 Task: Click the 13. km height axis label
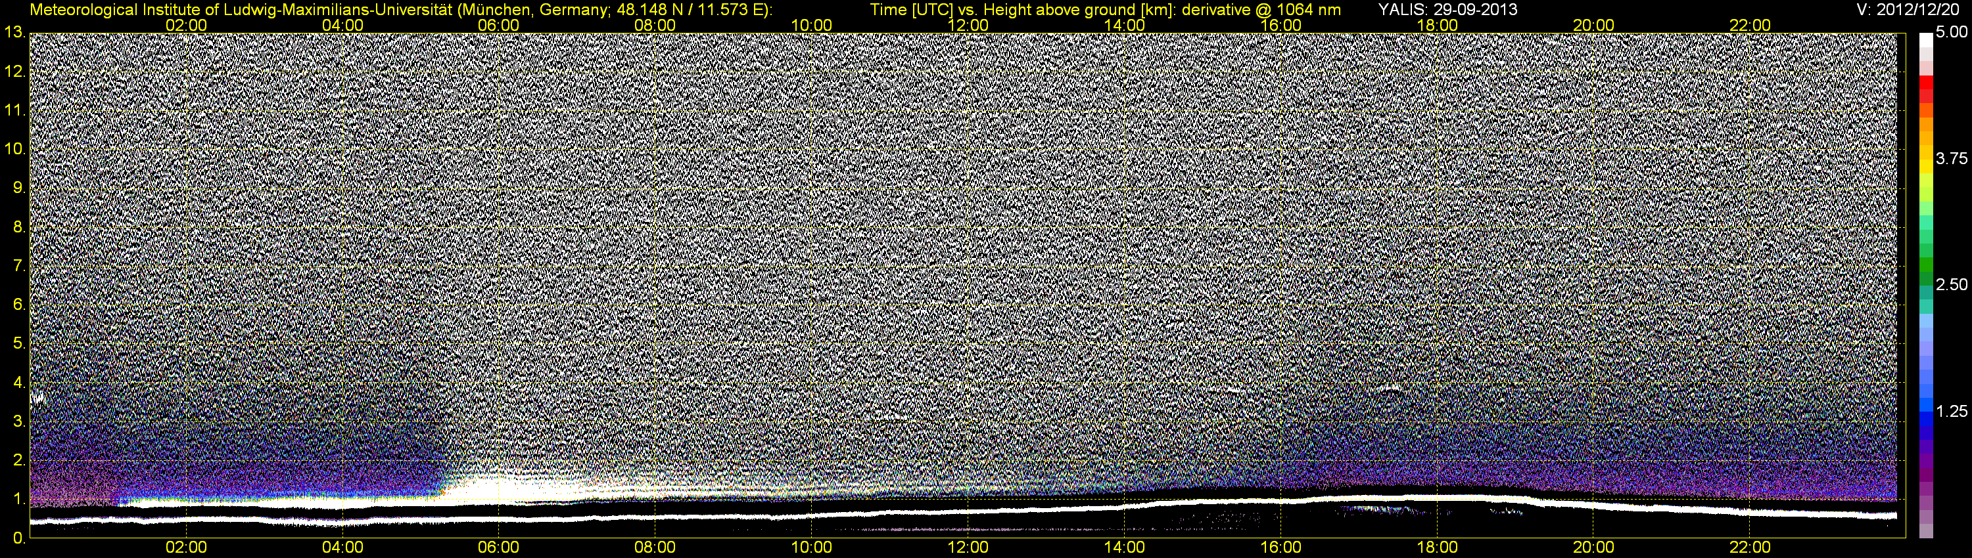pyautogui.click(x=14, y=33)
